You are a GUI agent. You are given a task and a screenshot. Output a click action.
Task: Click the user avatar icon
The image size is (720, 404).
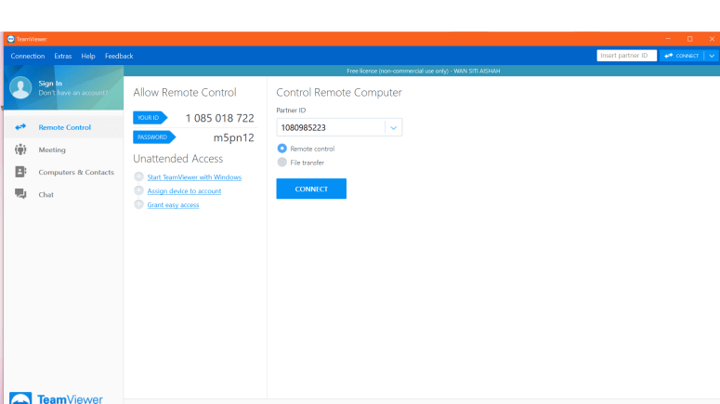tap(20, 87)
